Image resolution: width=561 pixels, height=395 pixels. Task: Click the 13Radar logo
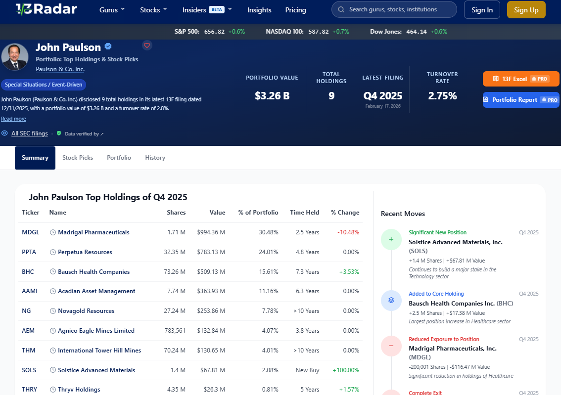tap(46, 9)
